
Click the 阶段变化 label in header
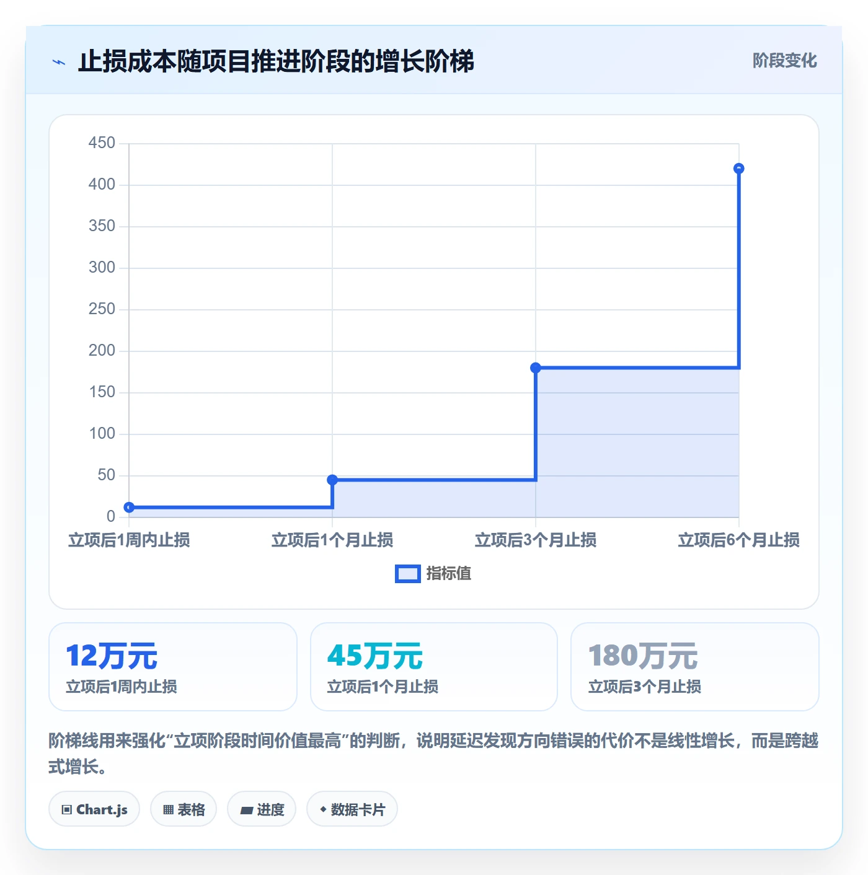[784, 61]
